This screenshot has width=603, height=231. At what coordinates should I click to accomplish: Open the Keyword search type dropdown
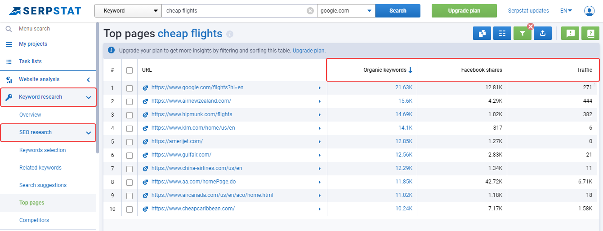pyautogui.click(x=128, y=11)
